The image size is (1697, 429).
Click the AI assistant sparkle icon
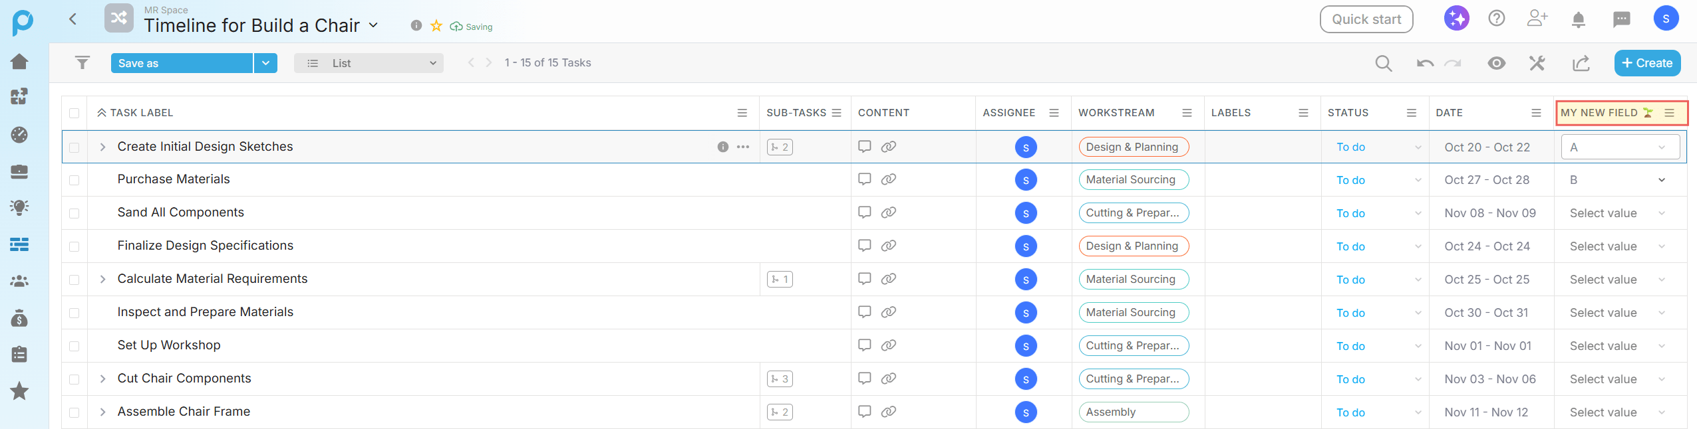[x=1456, y=19]
